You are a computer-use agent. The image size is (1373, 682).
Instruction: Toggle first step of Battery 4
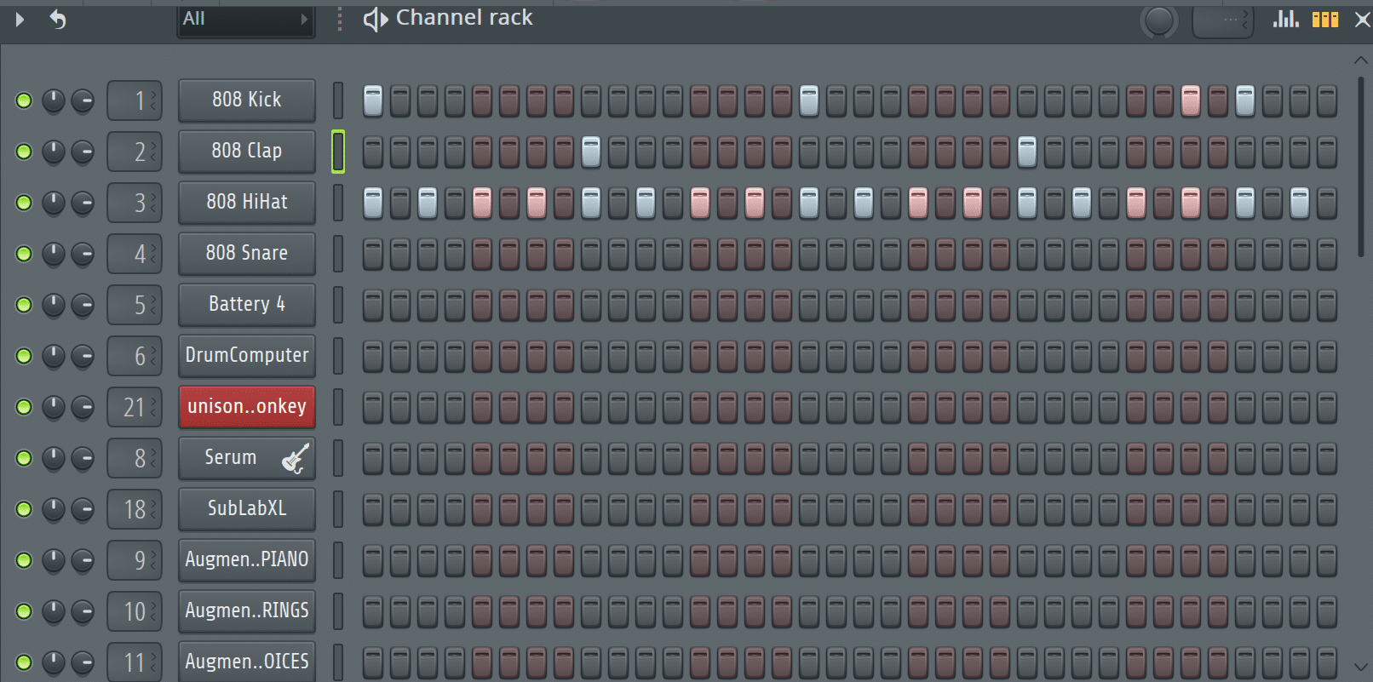(x=373, y=305)
